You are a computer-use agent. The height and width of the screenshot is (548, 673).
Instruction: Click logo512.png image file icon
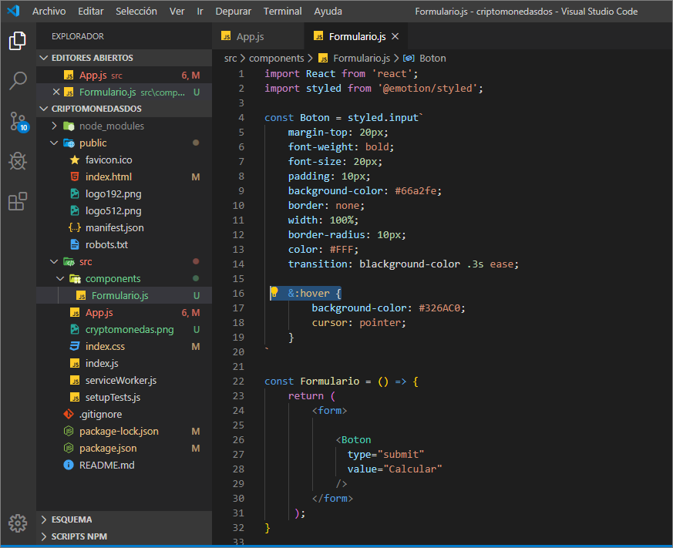(75, 210)
